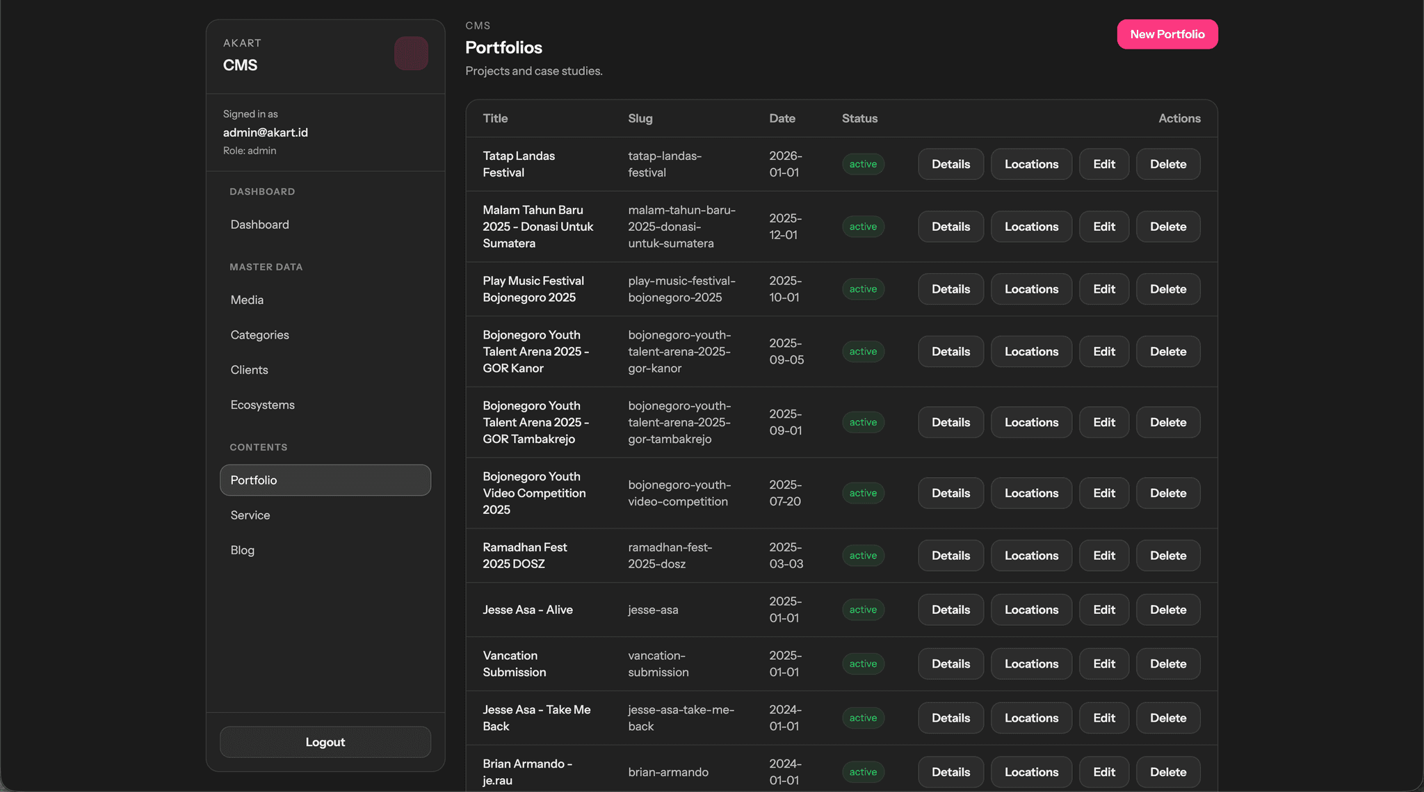Click the New Portfolio button
Image resolution: width=1424 pixels, height=792 pixels.
click(1167, 34)
